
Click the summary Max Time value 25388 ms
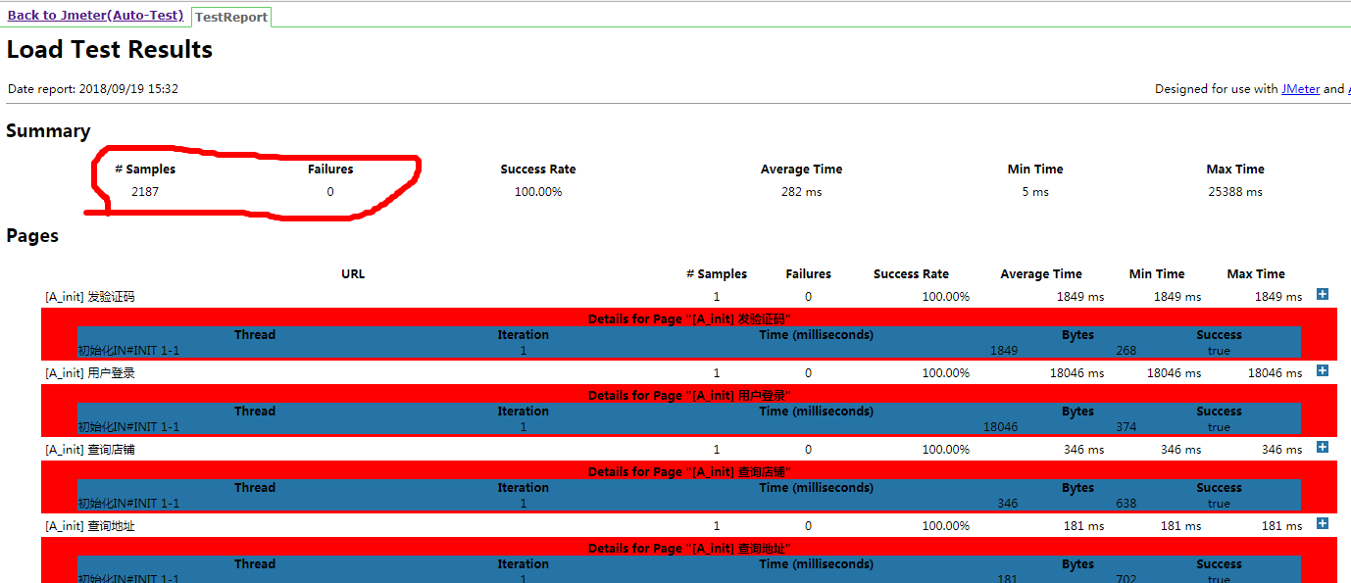(x=1235, y=192)
